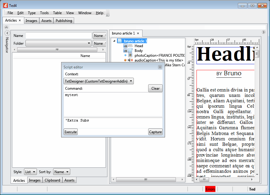
Task: Collapse the bruno article 1 tree node
Action: click(x=114, y=41)
